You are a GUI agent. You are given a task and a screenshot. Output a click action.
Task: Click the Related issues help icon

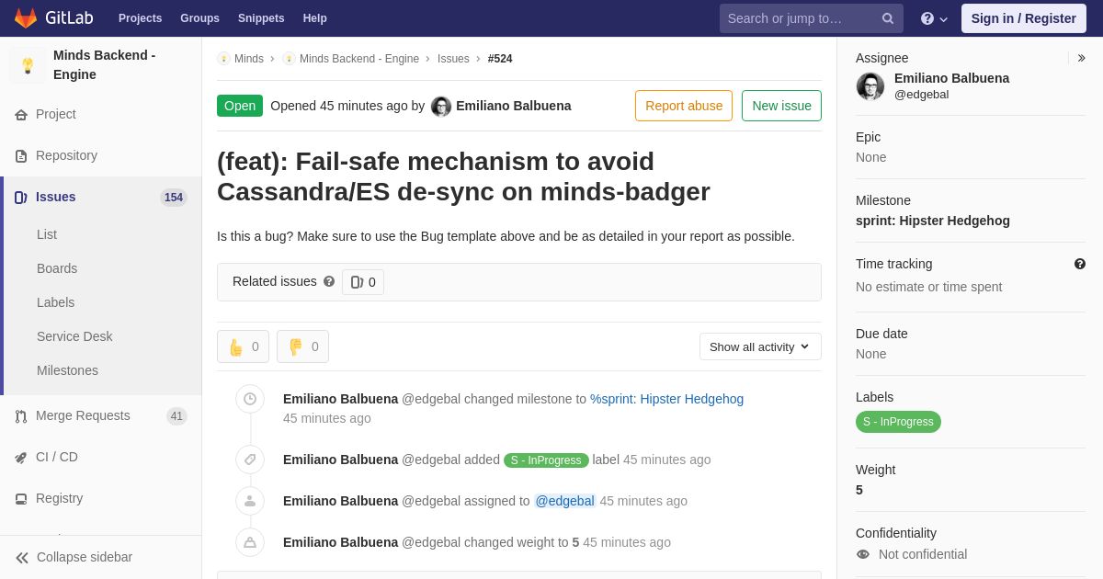[x=329, y=281]
